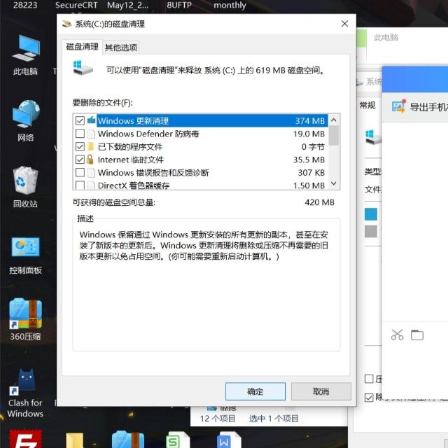Screen dimensions: 448x448
Task: Toggle the 压 checkbox in properties window
Action: point(369,379)
